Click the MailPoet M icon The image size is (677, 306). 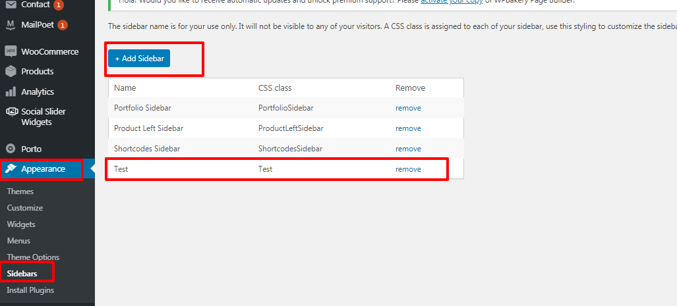click(x=11, y=25)
